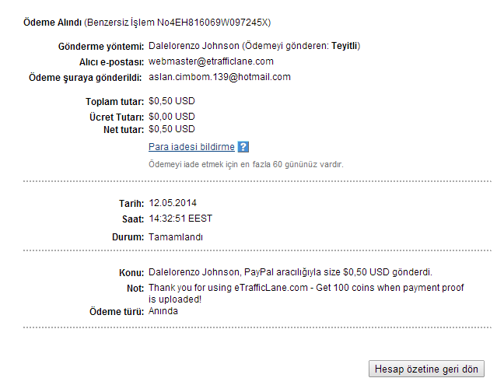Click the date 12.05.2014
This screenshot has width=504, height=392.
(x=173, y=203)
